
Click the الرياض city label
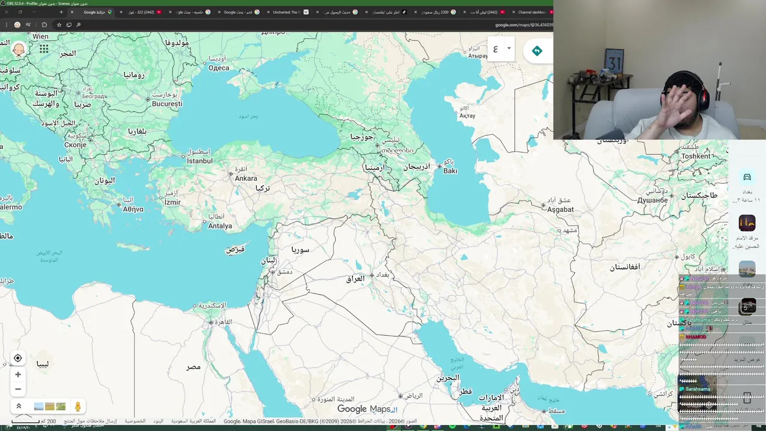[x=414, y=395]
